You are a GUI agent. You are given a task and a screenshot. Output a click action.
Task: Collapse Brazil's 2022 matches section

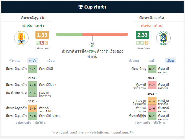coord(152,94)
